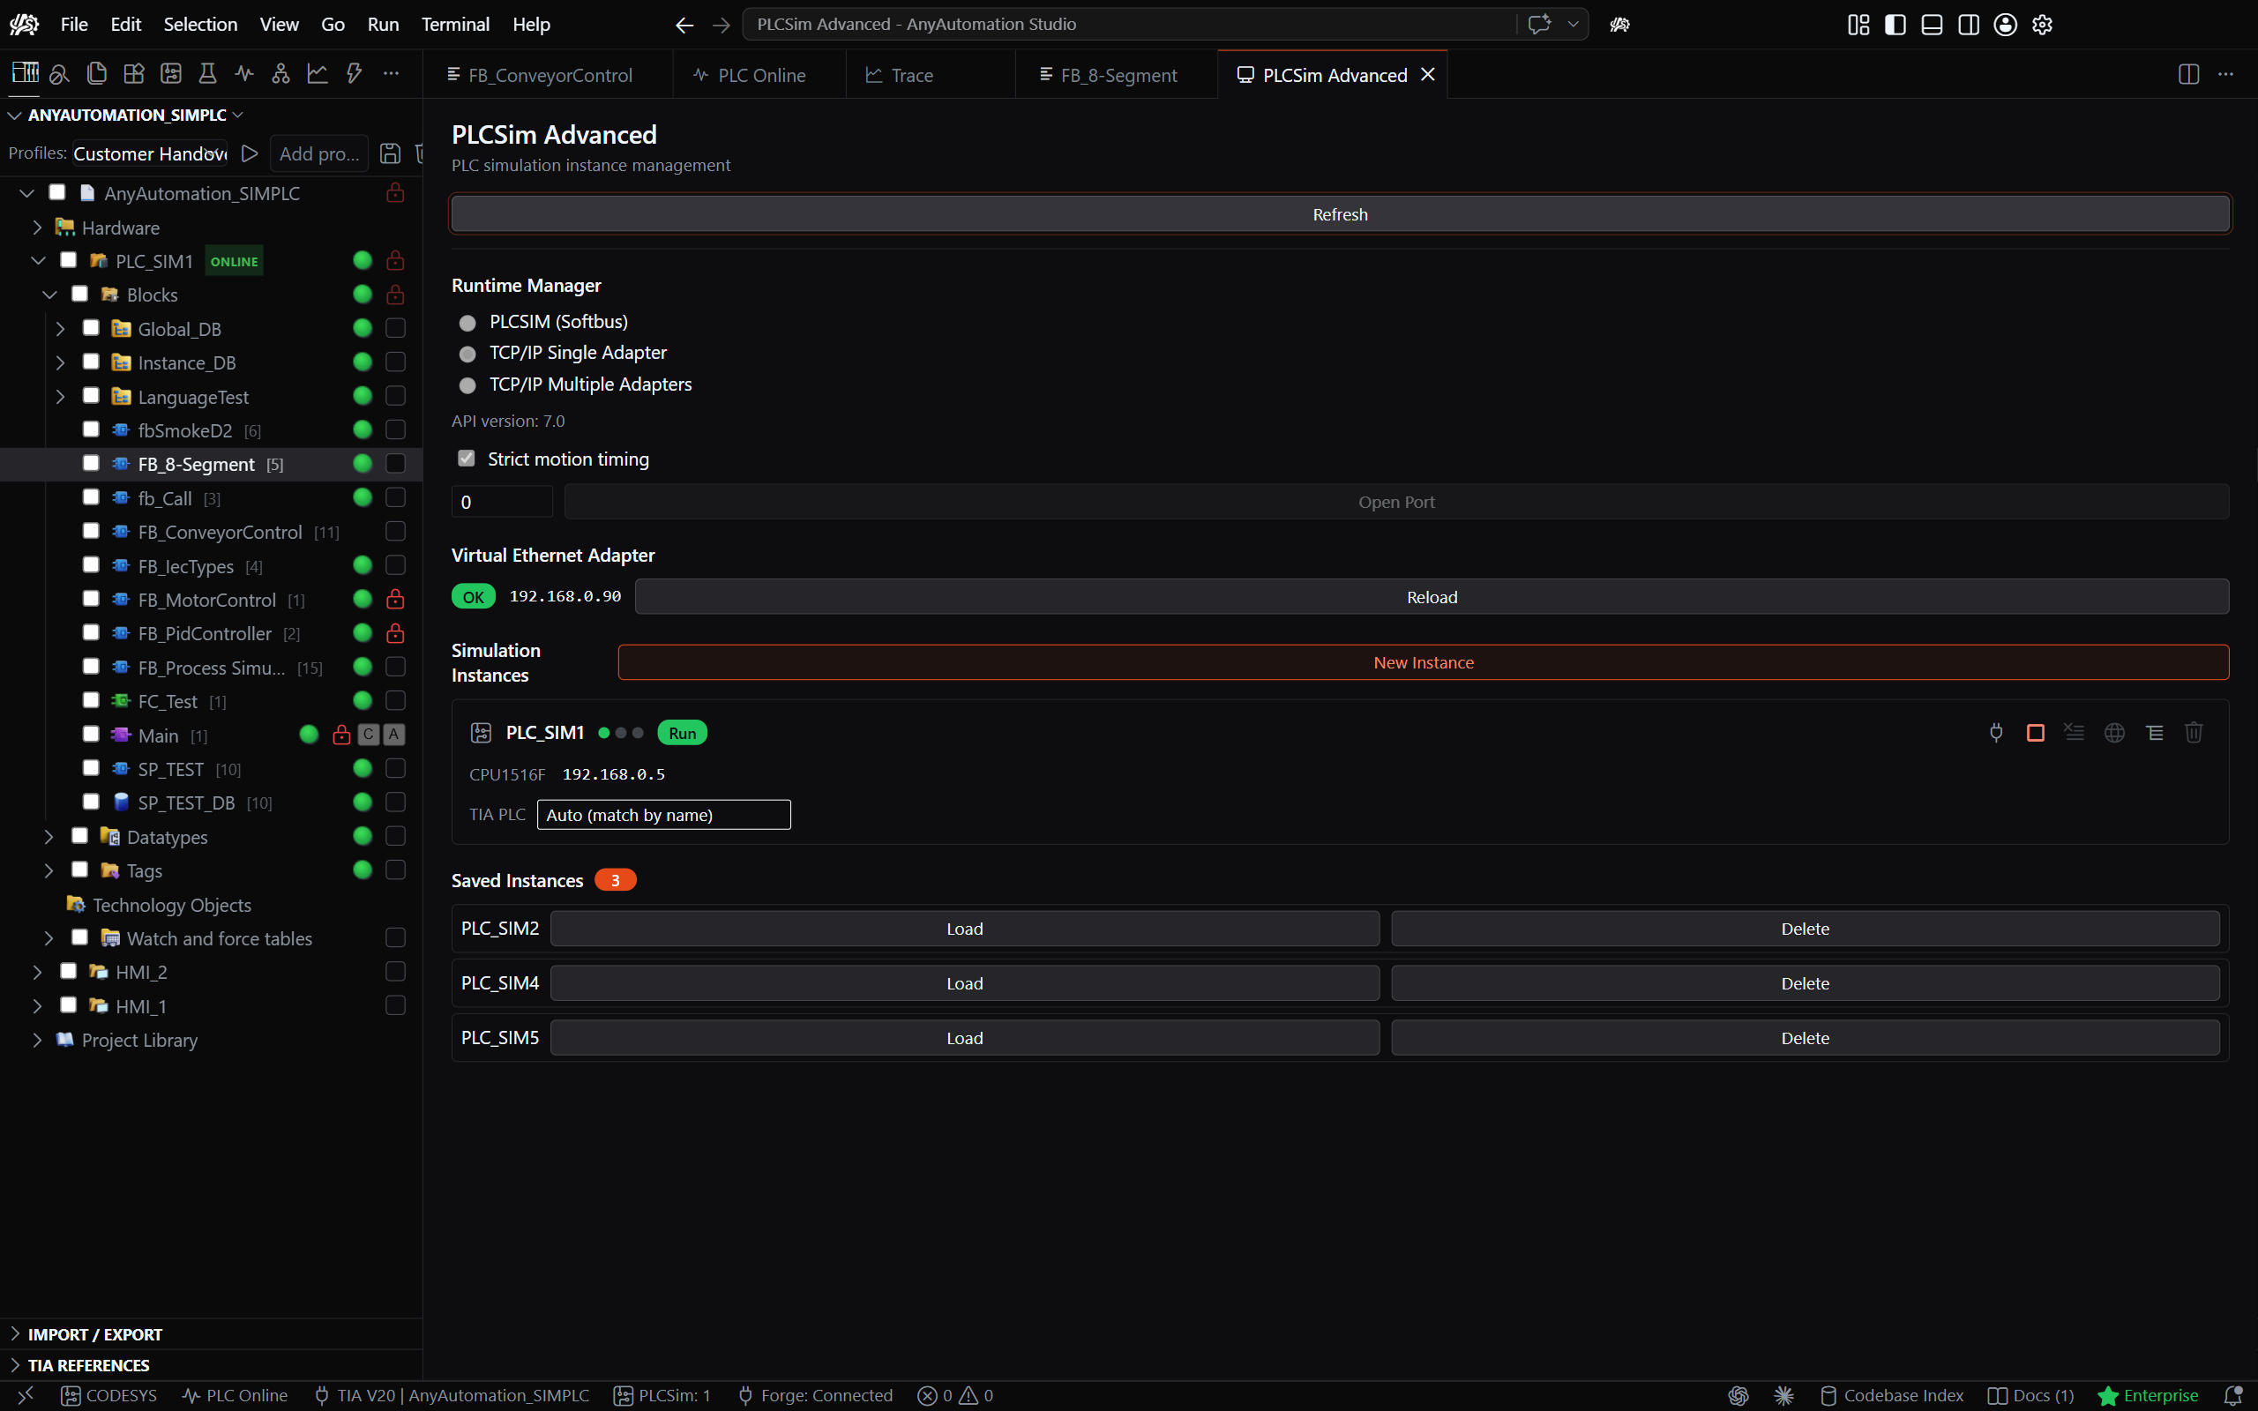Collapse the Blocks folder
Image resolution: width=2258 pixels, height=1411 pixels.
click(49, 294)
